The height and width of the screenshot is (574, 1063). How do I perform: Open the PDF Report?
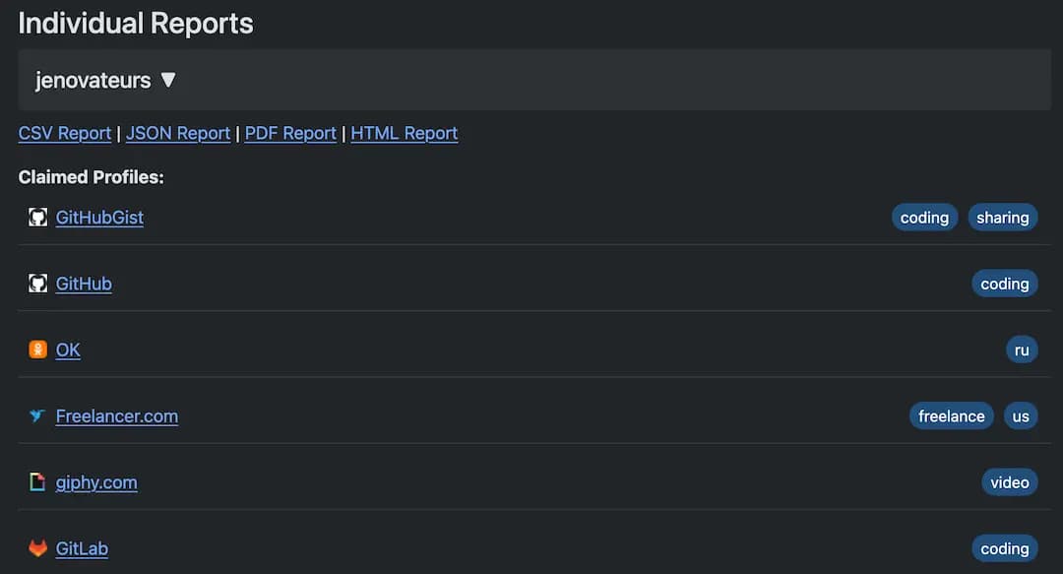(289, 133)
